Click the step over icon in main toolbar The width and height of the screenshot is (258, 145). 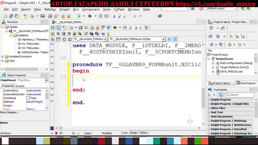[119, 16]
